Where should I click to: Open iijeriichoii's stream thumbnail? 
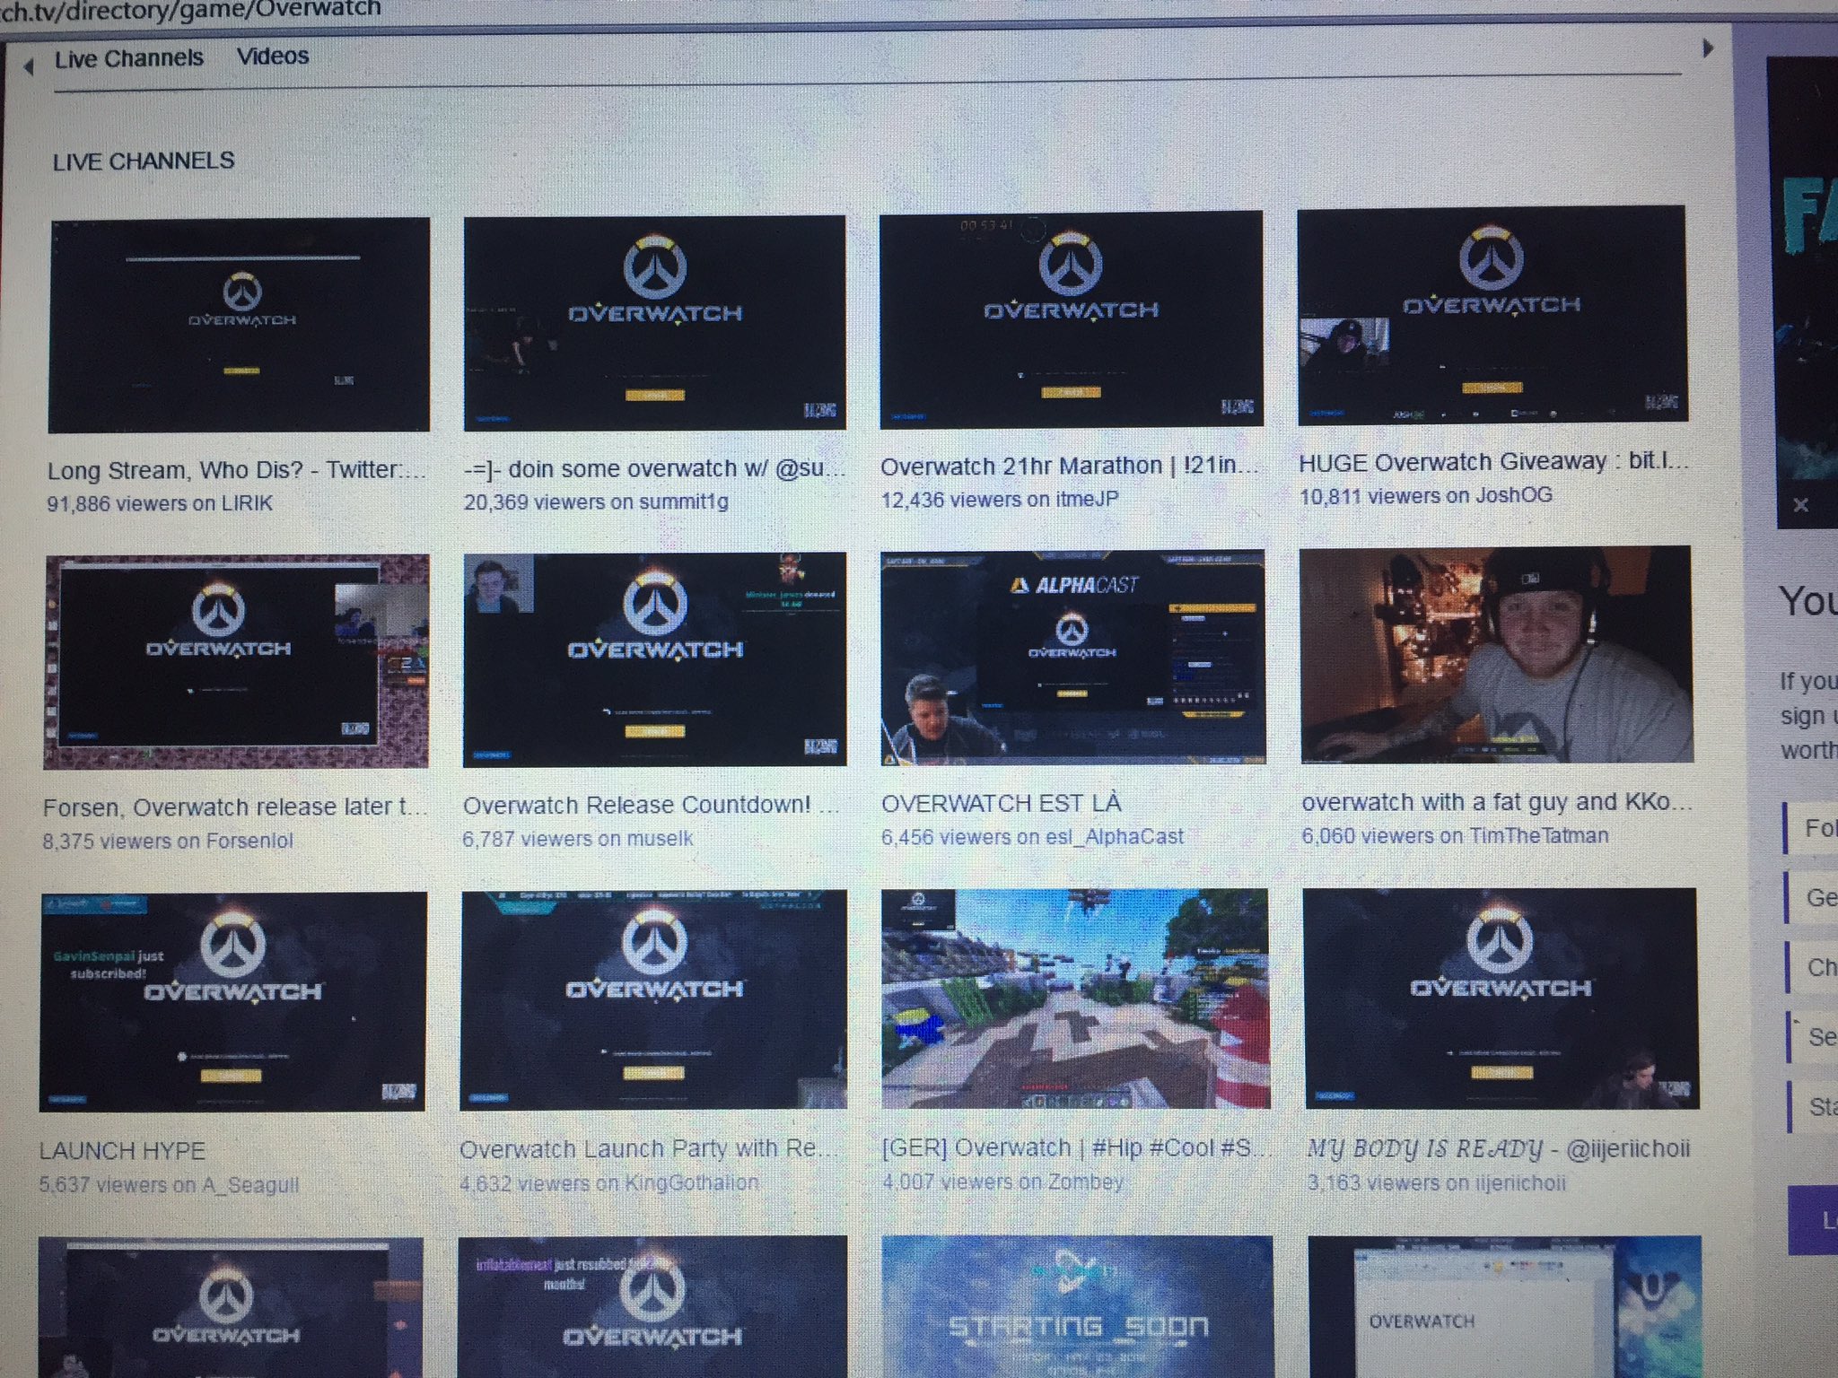coord(1501,999)
